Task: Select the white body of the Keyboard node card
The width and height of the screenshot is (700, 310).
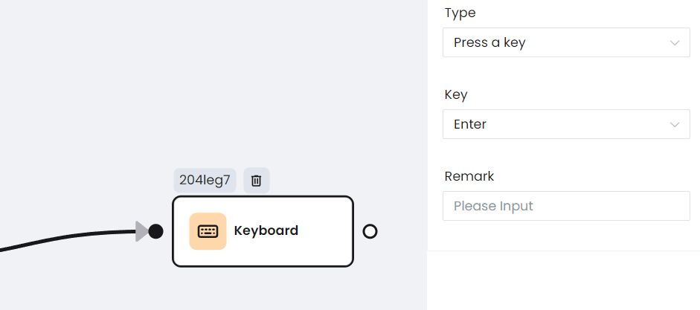Action: (x=263, y=231)
